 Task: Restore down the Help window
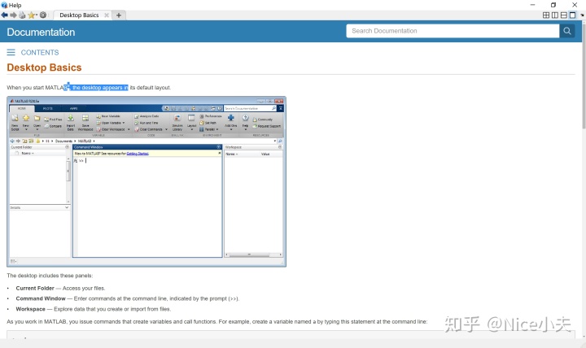(553, 5)
